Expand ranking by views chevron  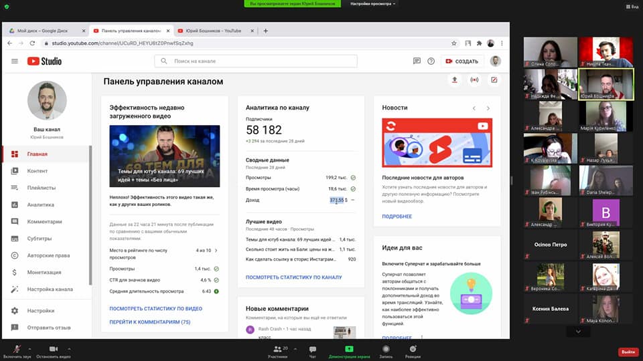coord(216,251)
